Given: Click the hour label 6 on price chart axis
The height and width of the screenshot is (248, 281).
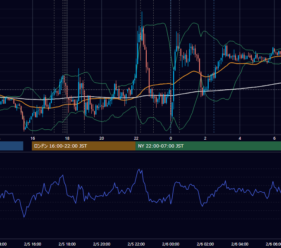Looking at the screenshot, I should (x=274, y=138).
